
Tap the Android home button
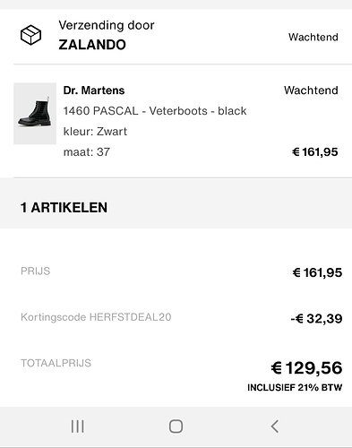tap(176, 426)
